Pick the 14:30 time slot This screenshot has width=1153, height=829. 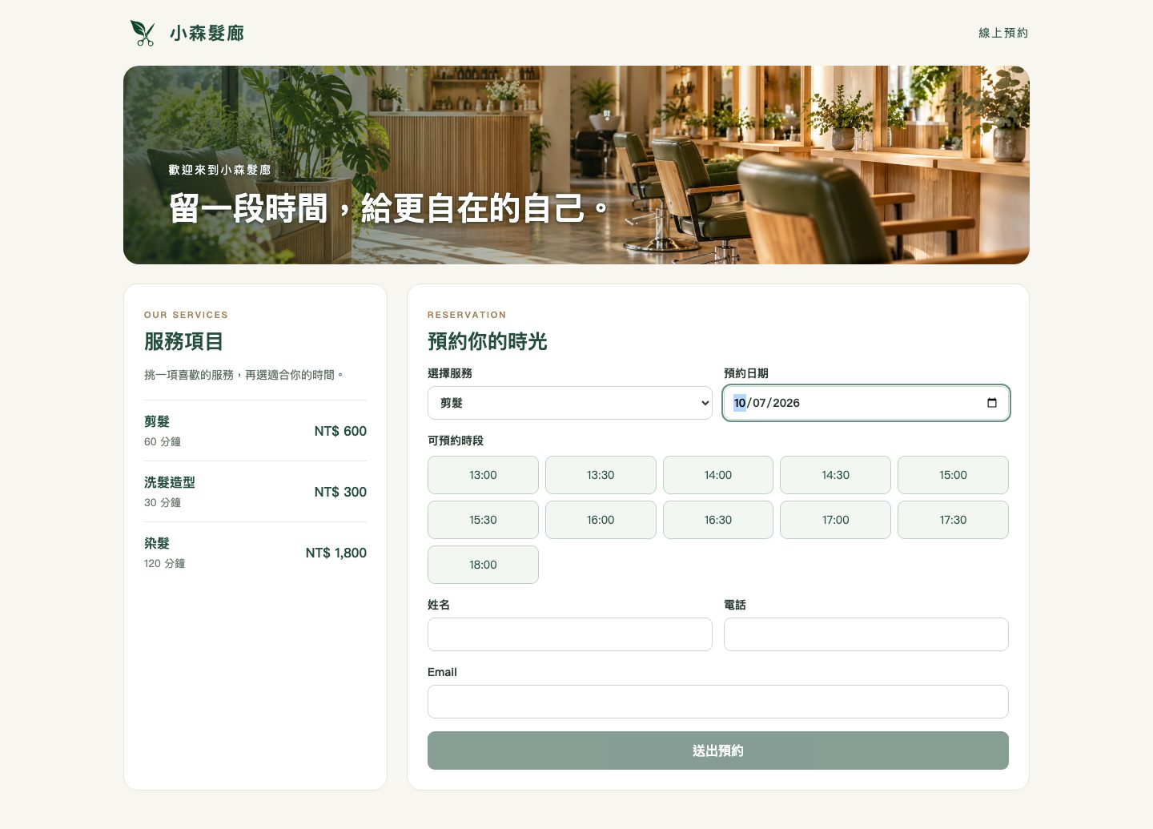click(835, 475)
